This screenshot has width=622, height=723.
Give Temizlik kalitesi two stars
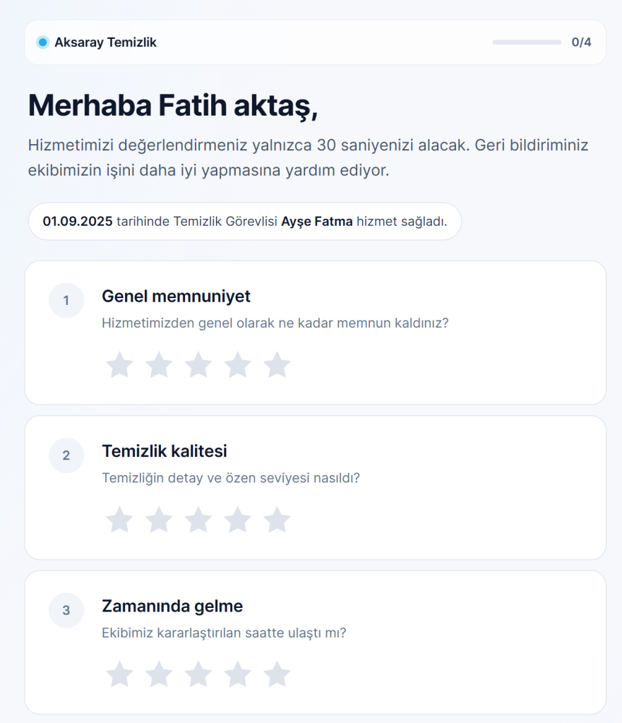pos(159,520)
